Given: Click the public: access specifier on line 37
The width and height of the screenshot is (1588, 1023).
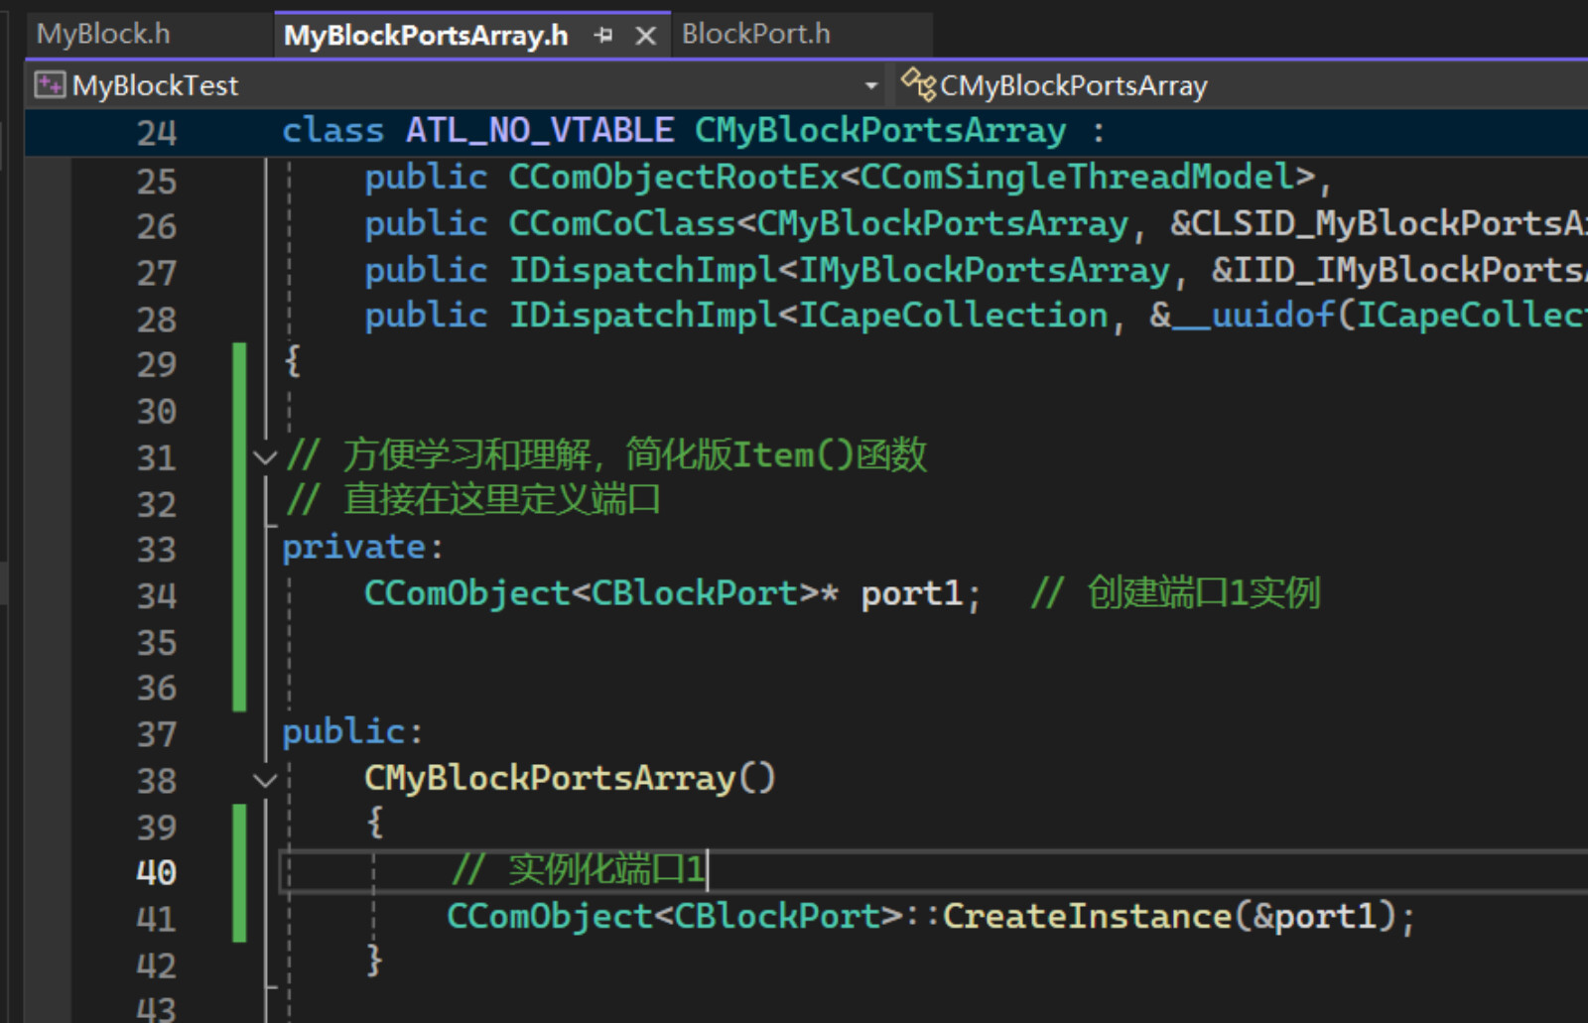Looking at the screenshot, I should tap(352, 732).
